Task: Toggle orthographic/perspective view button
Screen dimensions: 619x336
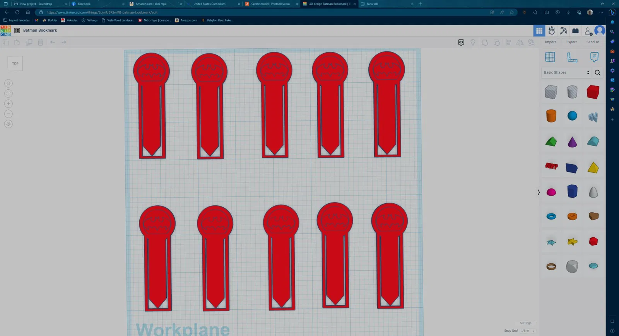Action: 9,124
